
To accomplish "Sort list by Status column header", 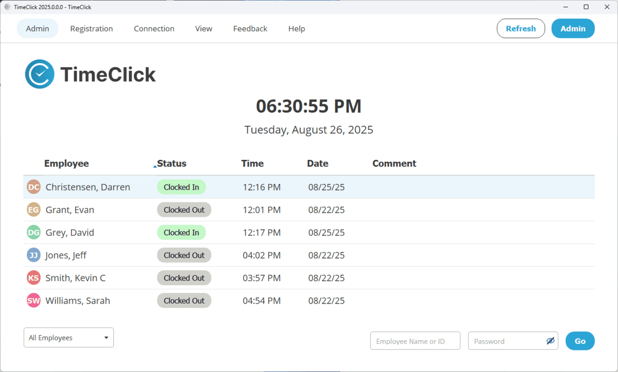I will pos(171,163).
